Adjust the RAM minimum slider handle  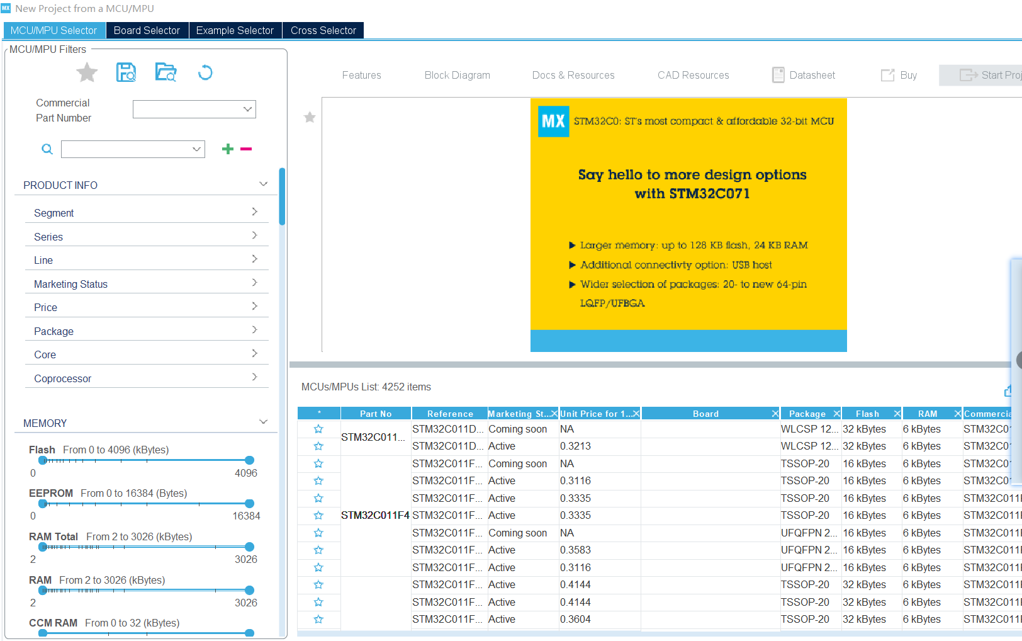click(43, 591)
